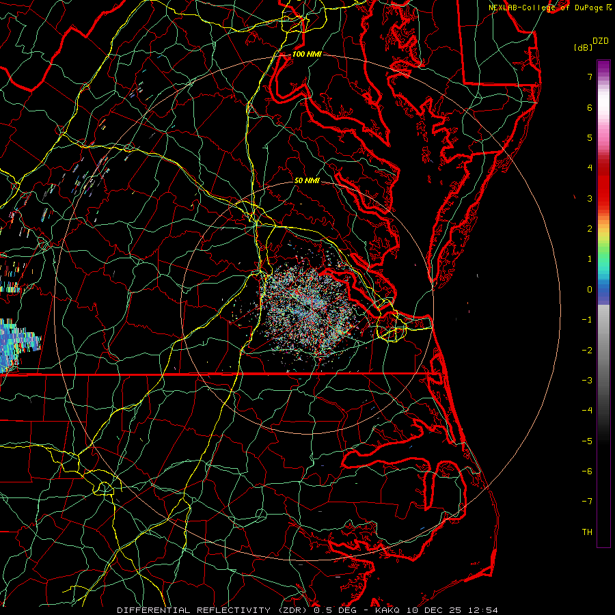Click the dense radar clutter cluster near center
The image size is (615, 615).
point(308,310)
